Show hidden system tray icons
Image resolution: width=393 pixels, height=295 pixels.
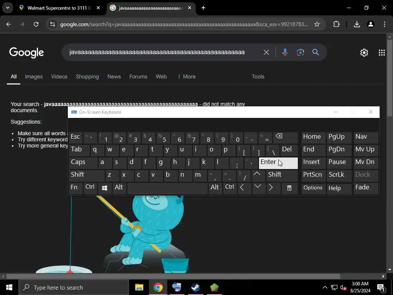coord(325,287)
